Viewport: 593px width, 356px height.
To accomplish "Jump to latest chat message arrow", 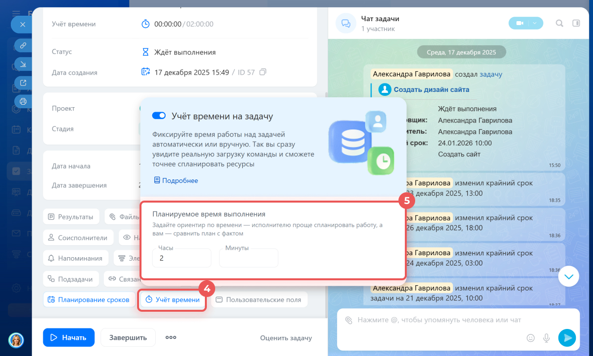I will click(x=569, y=276).
